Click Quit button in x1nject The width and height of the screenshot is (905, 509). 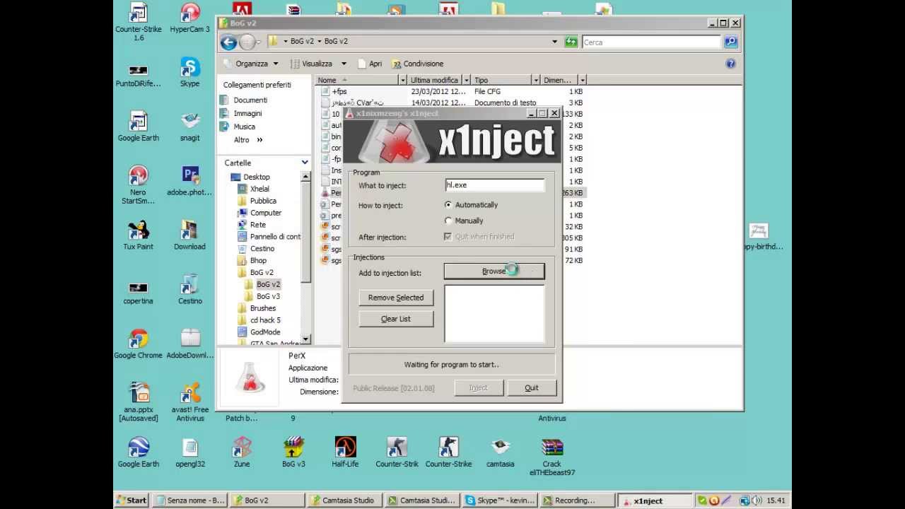tap(532, 387)
